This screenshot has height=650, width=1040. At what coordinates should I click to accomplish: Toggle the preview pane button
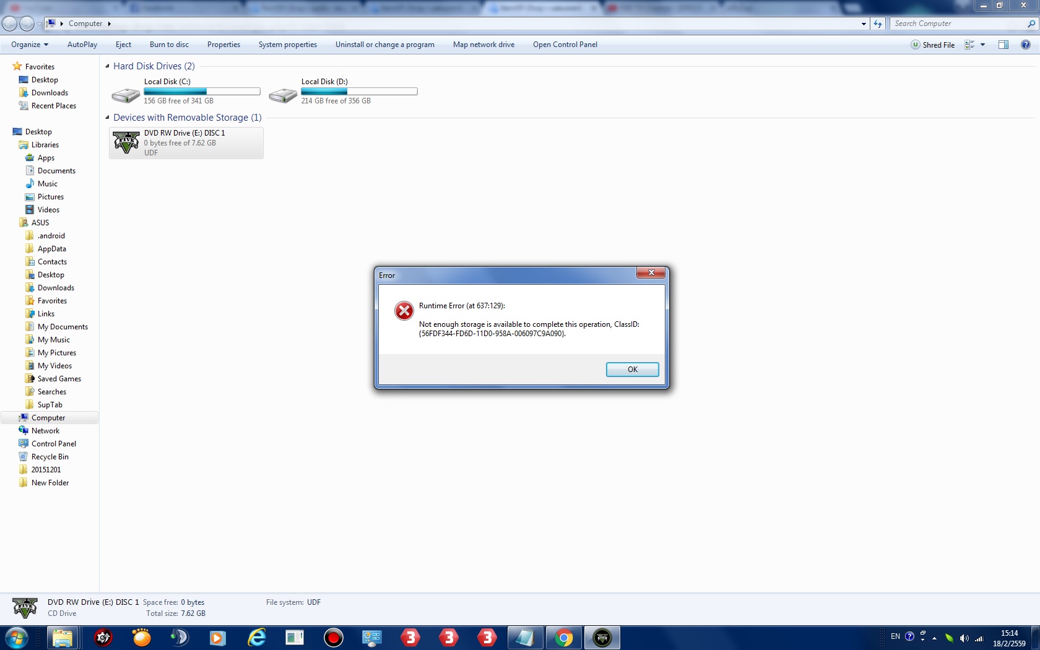click(1003, 45)
